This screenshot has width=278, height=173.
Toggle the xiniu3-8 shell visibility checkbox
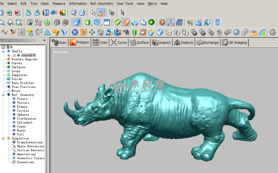click(x=14, y=55)
